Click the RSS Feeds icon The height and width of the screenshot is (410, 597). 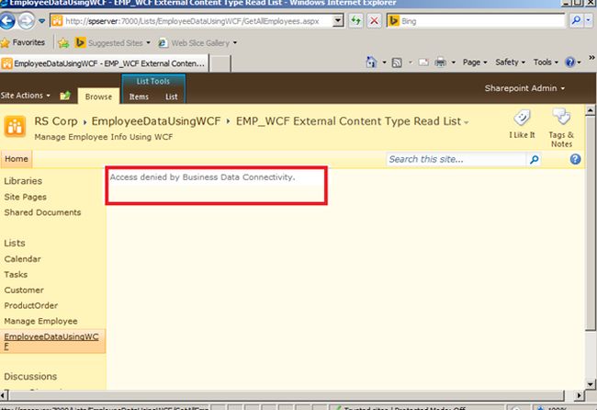click(x=397, y=63)
